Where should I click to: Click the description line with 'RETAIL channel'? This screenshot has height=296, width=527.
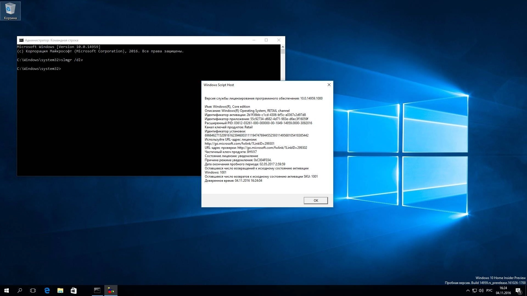[247, 111]
